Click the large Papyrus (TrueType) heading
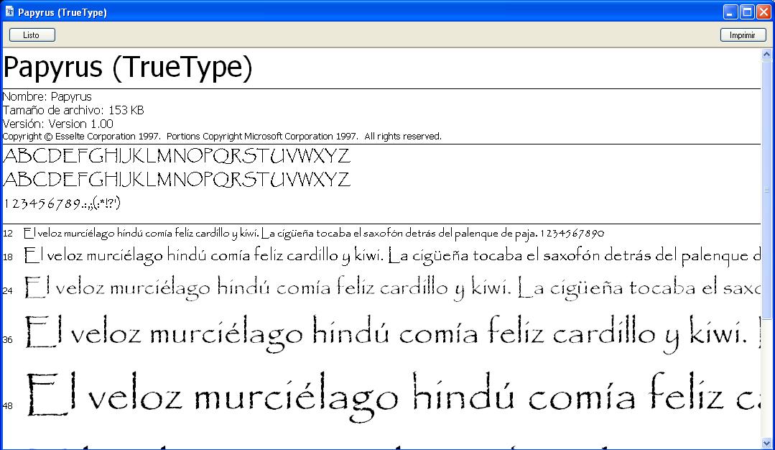The width and height of the screenshot is (775, 450). coord(128,68)
